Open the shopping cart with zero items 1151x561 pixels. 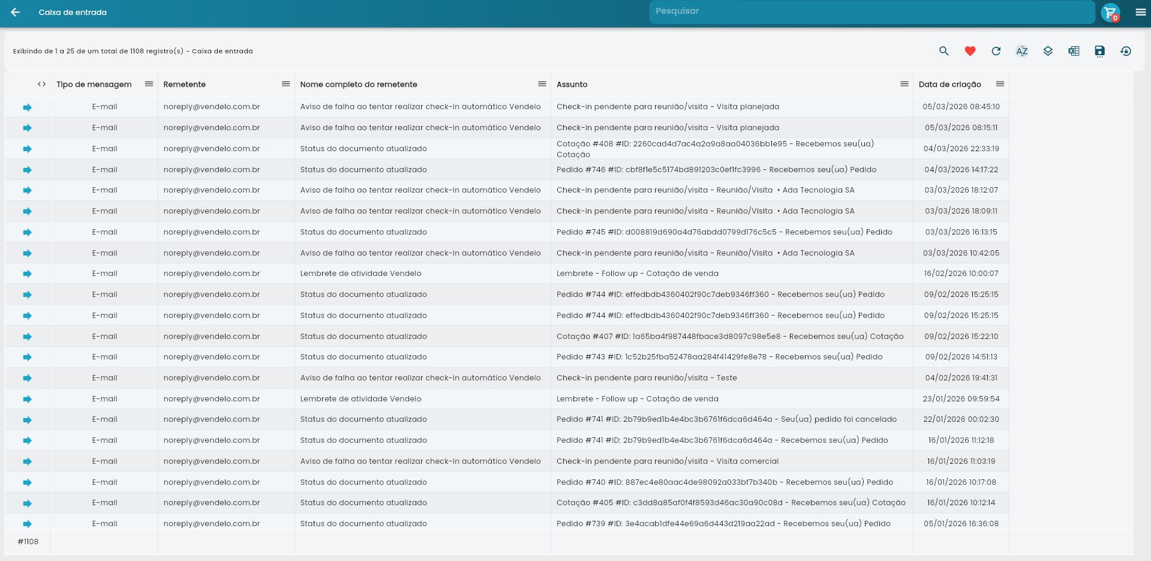[1110, 11]
